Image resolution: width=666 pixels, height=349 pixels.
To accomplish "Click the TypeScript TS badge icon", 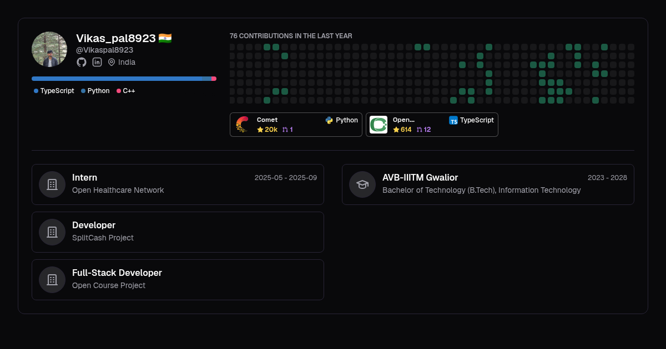I will pyautogui.click(x=453, y=120).
